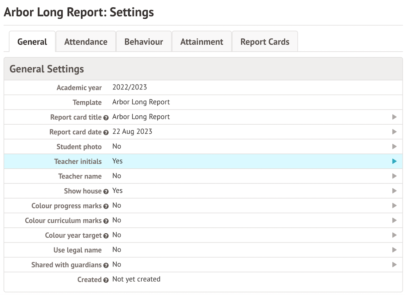405x295 pixels.
Task: Click the Teacher name No value
Action: point(117,176)
